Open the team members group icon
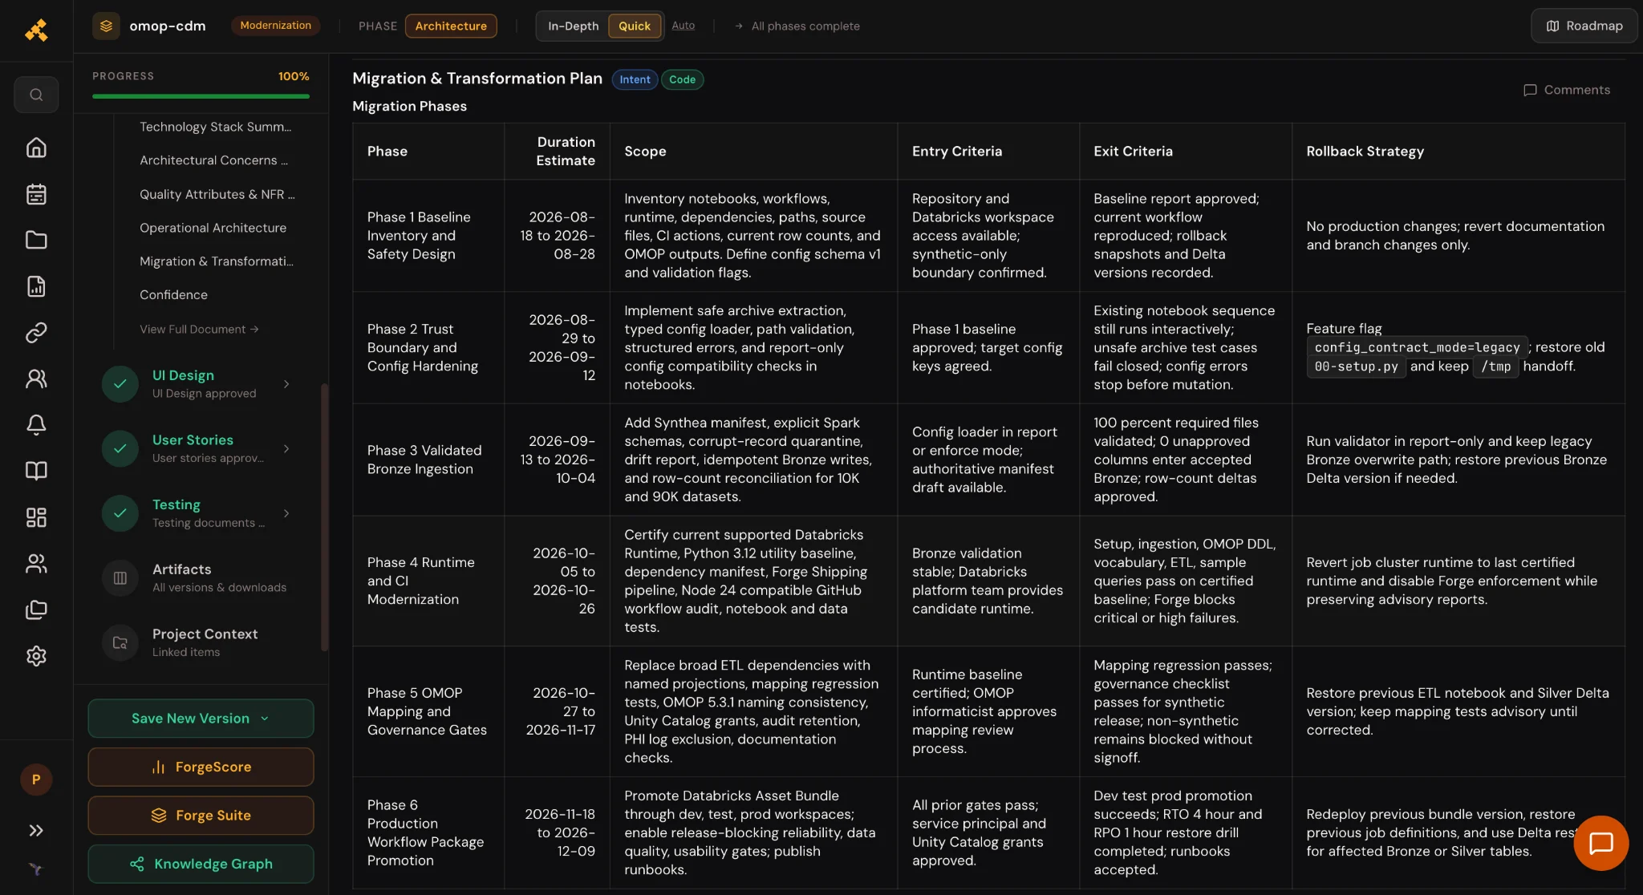Image resolution: width=1643 pixels, height=895 pixels. [36, 564]
